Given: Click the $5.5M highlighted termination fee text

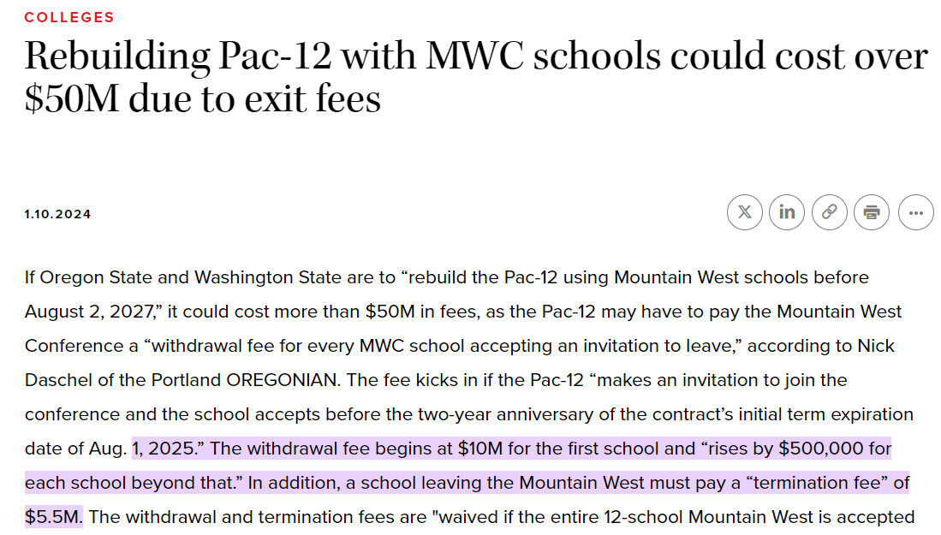Looking at the screenshot, I should coord(53,516).
